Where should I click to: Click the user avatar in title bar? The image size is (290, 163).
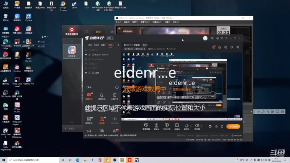[x=205, y=38]
